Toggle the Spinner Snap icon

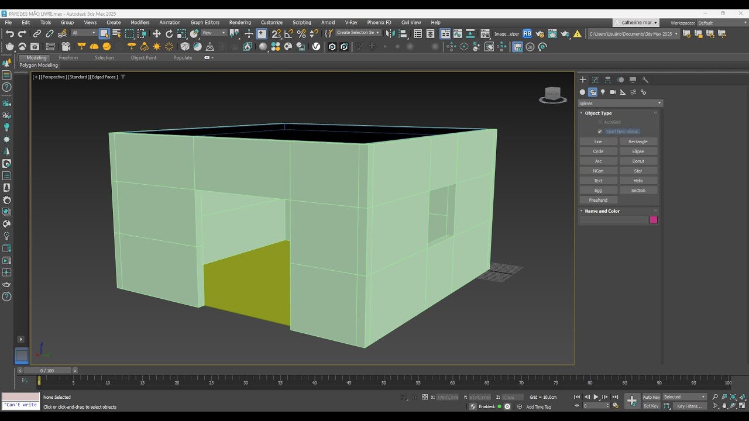pos(314,33)
